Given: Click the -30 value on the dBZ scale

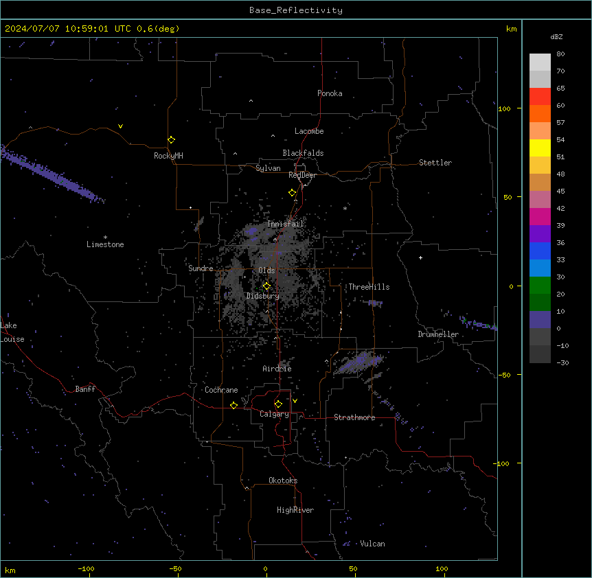Looking at the screenshot, I should [x=562, y=362].
